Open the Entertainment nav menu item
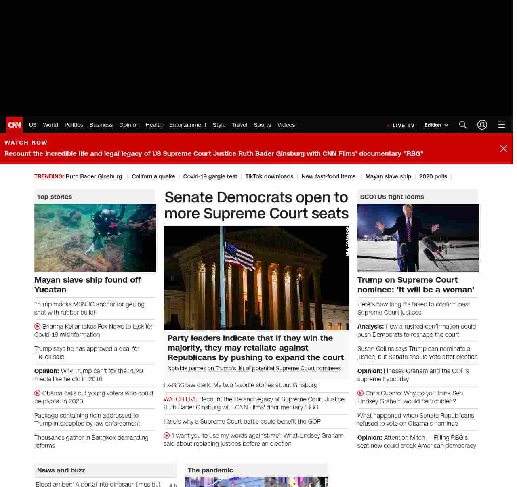 187,125
